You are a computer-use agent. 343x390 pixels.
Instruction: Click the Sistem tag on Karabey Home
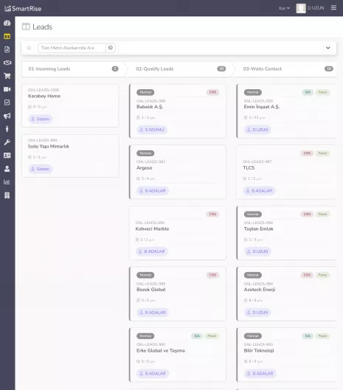[x=41, y=119]
